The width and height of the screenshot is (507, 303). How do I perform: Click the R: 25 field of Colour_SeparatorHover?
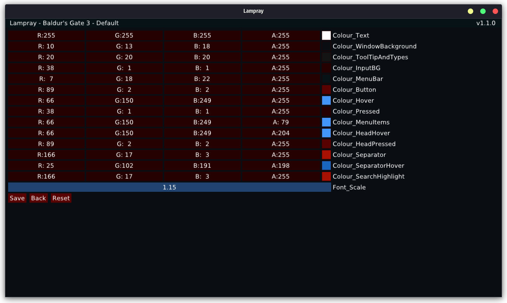click(46, 165)
